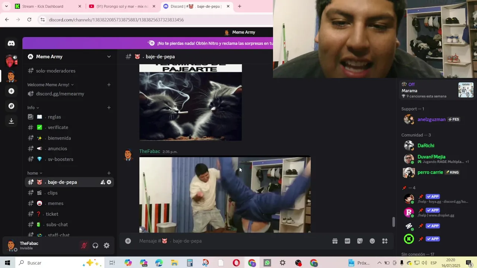The width and height of the screenshot is (477, 268).
Task: Open the Droplet bot avatar with R logo
Action: pyautogui.click(x=409, y=213)
